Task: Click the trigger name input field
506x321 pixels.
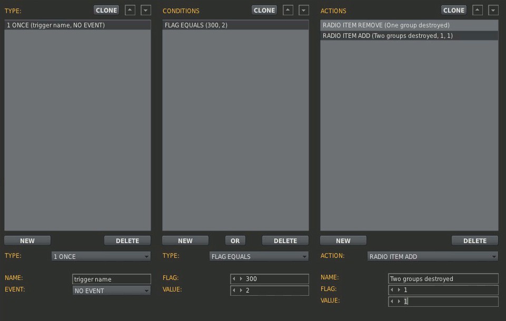Action: (112, 279)
